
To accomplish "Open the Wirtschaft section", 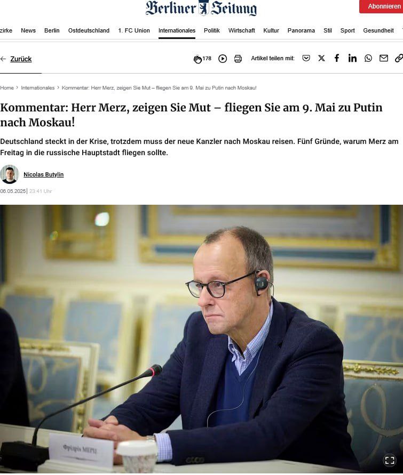I will point(241,30).
